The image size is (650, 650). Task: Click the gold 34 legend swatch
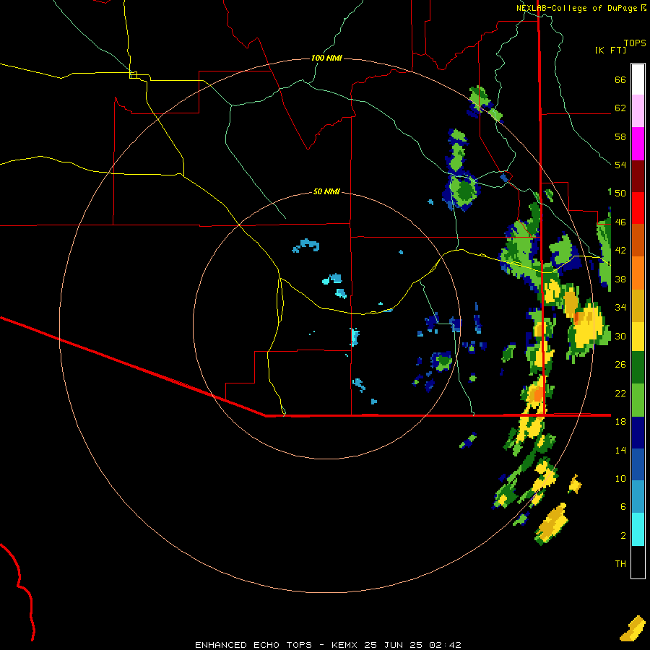(x=638, y=305)
